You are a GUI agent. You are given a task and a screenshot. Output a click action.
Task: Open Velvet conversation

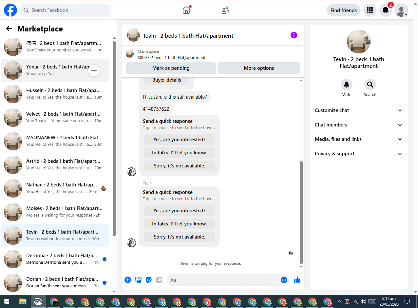point(55,118)
